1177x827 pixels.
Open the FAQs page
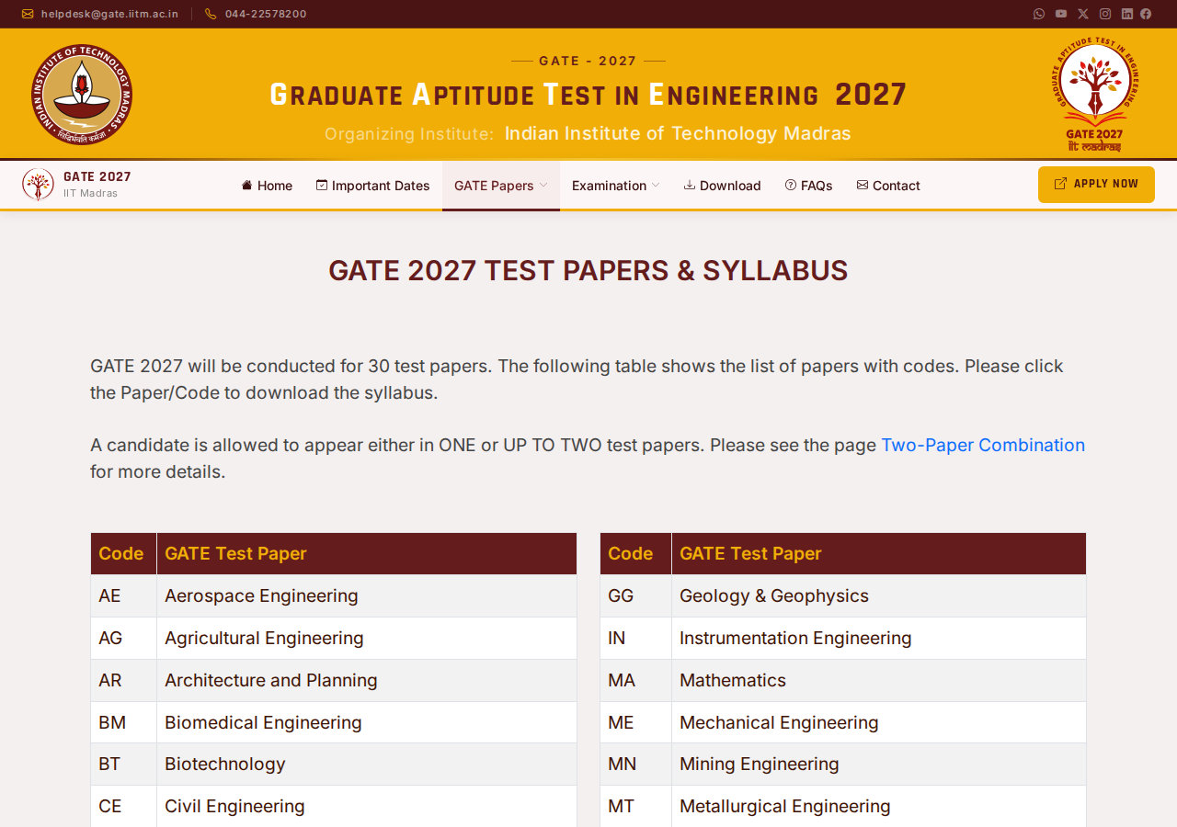tap(808, 186)
